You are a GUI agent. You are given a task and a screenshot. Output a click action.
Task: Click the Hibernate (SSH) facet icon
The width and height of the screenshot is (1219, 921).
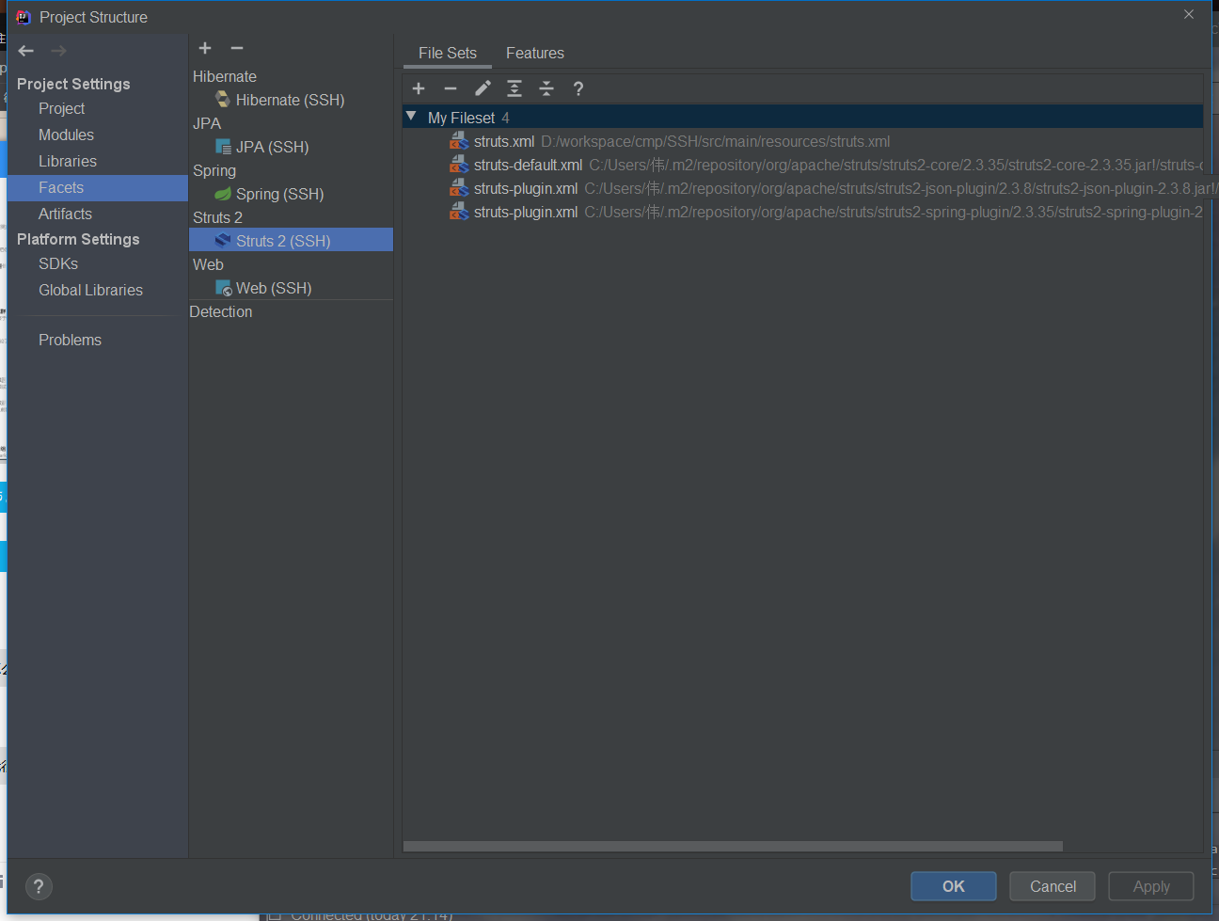(x=223, y=100)
